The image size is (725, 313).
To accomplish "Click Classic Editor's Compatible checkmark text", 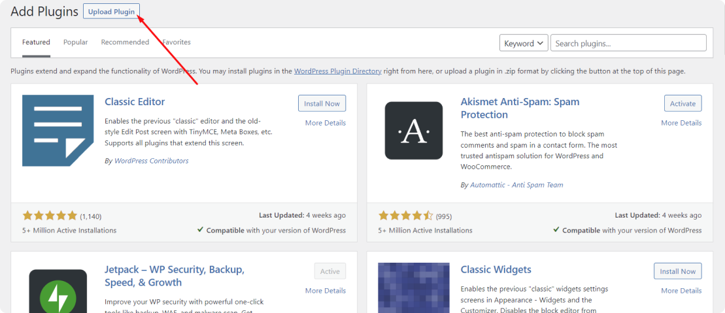I will pos(271,230).
